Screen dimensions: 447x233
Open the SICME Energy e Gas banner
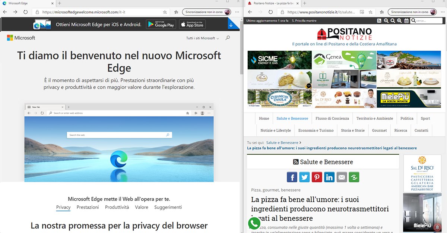pos(279,60)
